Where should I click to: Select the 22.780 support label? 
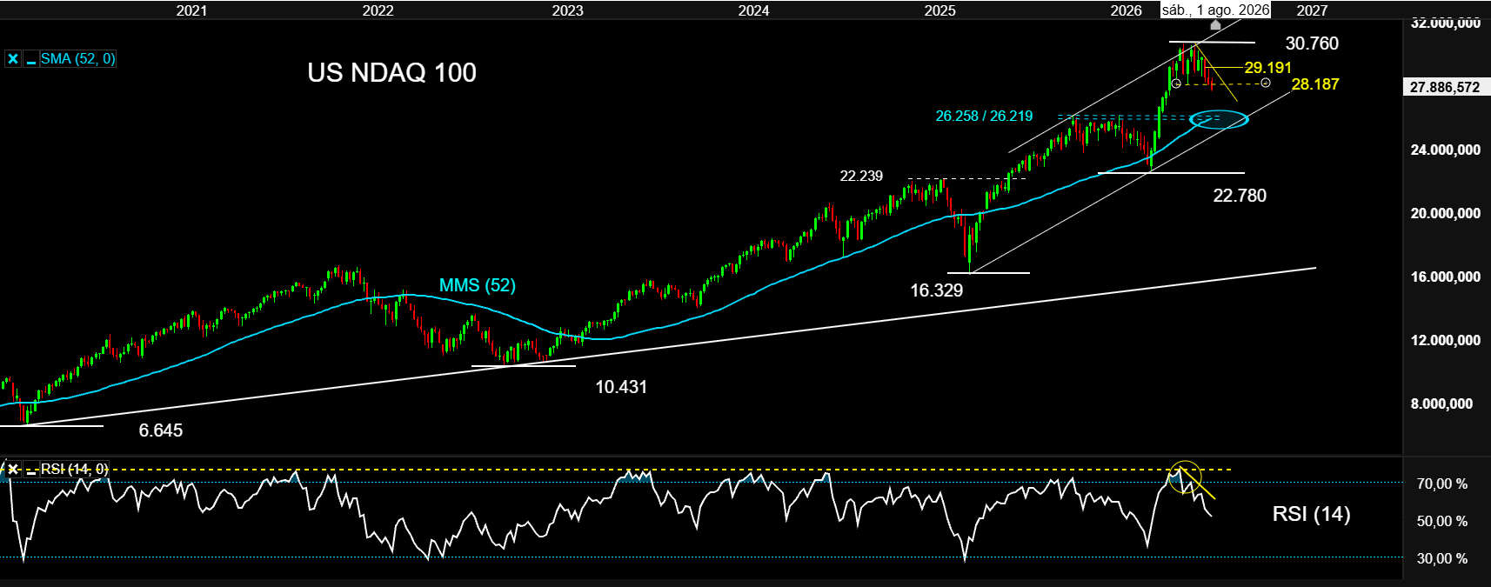1240,196
